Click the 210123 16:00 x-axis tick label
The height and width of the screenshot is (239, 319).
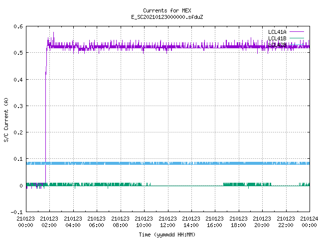[215, 222]
